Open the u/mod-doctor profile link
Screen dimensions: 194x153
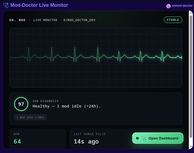[x=182, y=6]
